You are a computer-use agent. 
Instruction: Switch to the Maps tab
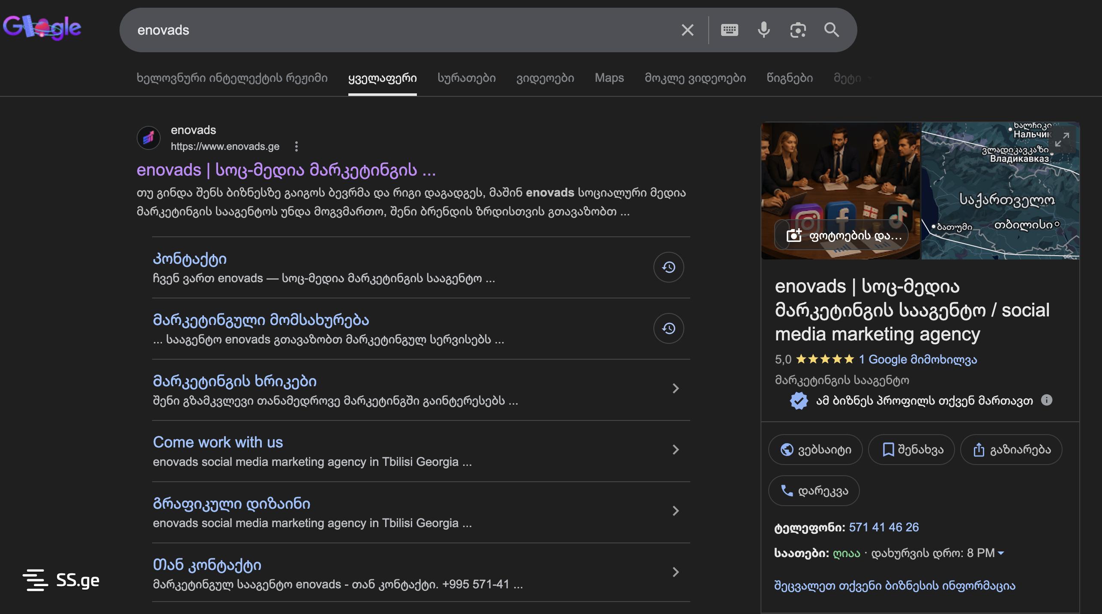609,78
